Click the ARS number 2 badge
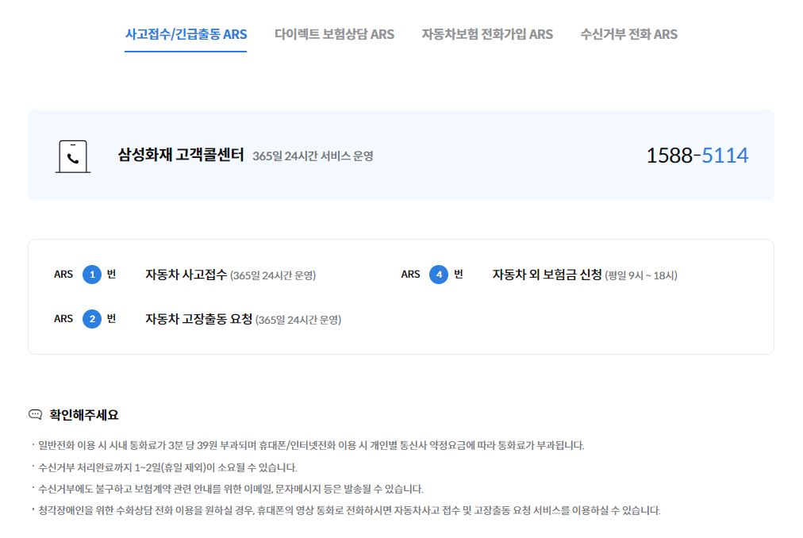803x538 pixels. 92,319
